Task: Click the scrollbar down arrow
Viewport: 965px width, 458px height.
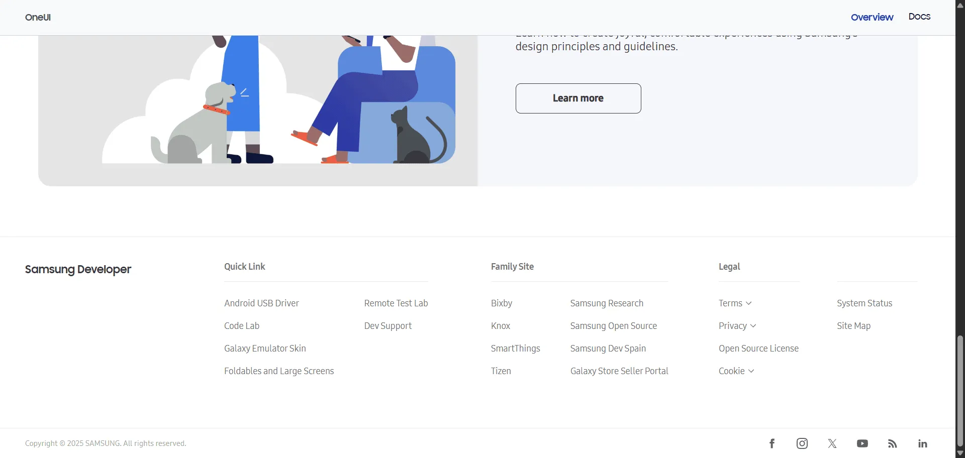Action: tap(960, 453)
